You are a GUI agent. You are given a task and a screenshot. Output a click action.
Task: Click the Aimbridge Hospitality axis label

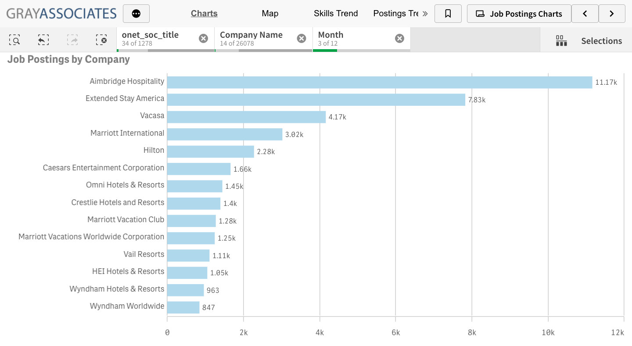127,81
